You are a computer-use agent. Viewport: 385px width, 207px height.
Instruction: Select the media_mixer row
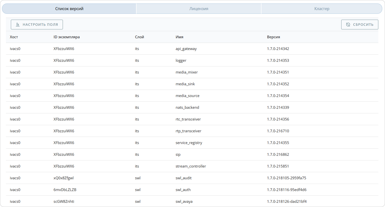coord(186,72)
